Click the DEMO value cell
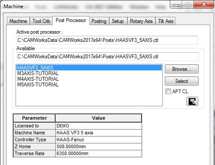This screenshot has height=165, width=215. 98,126
